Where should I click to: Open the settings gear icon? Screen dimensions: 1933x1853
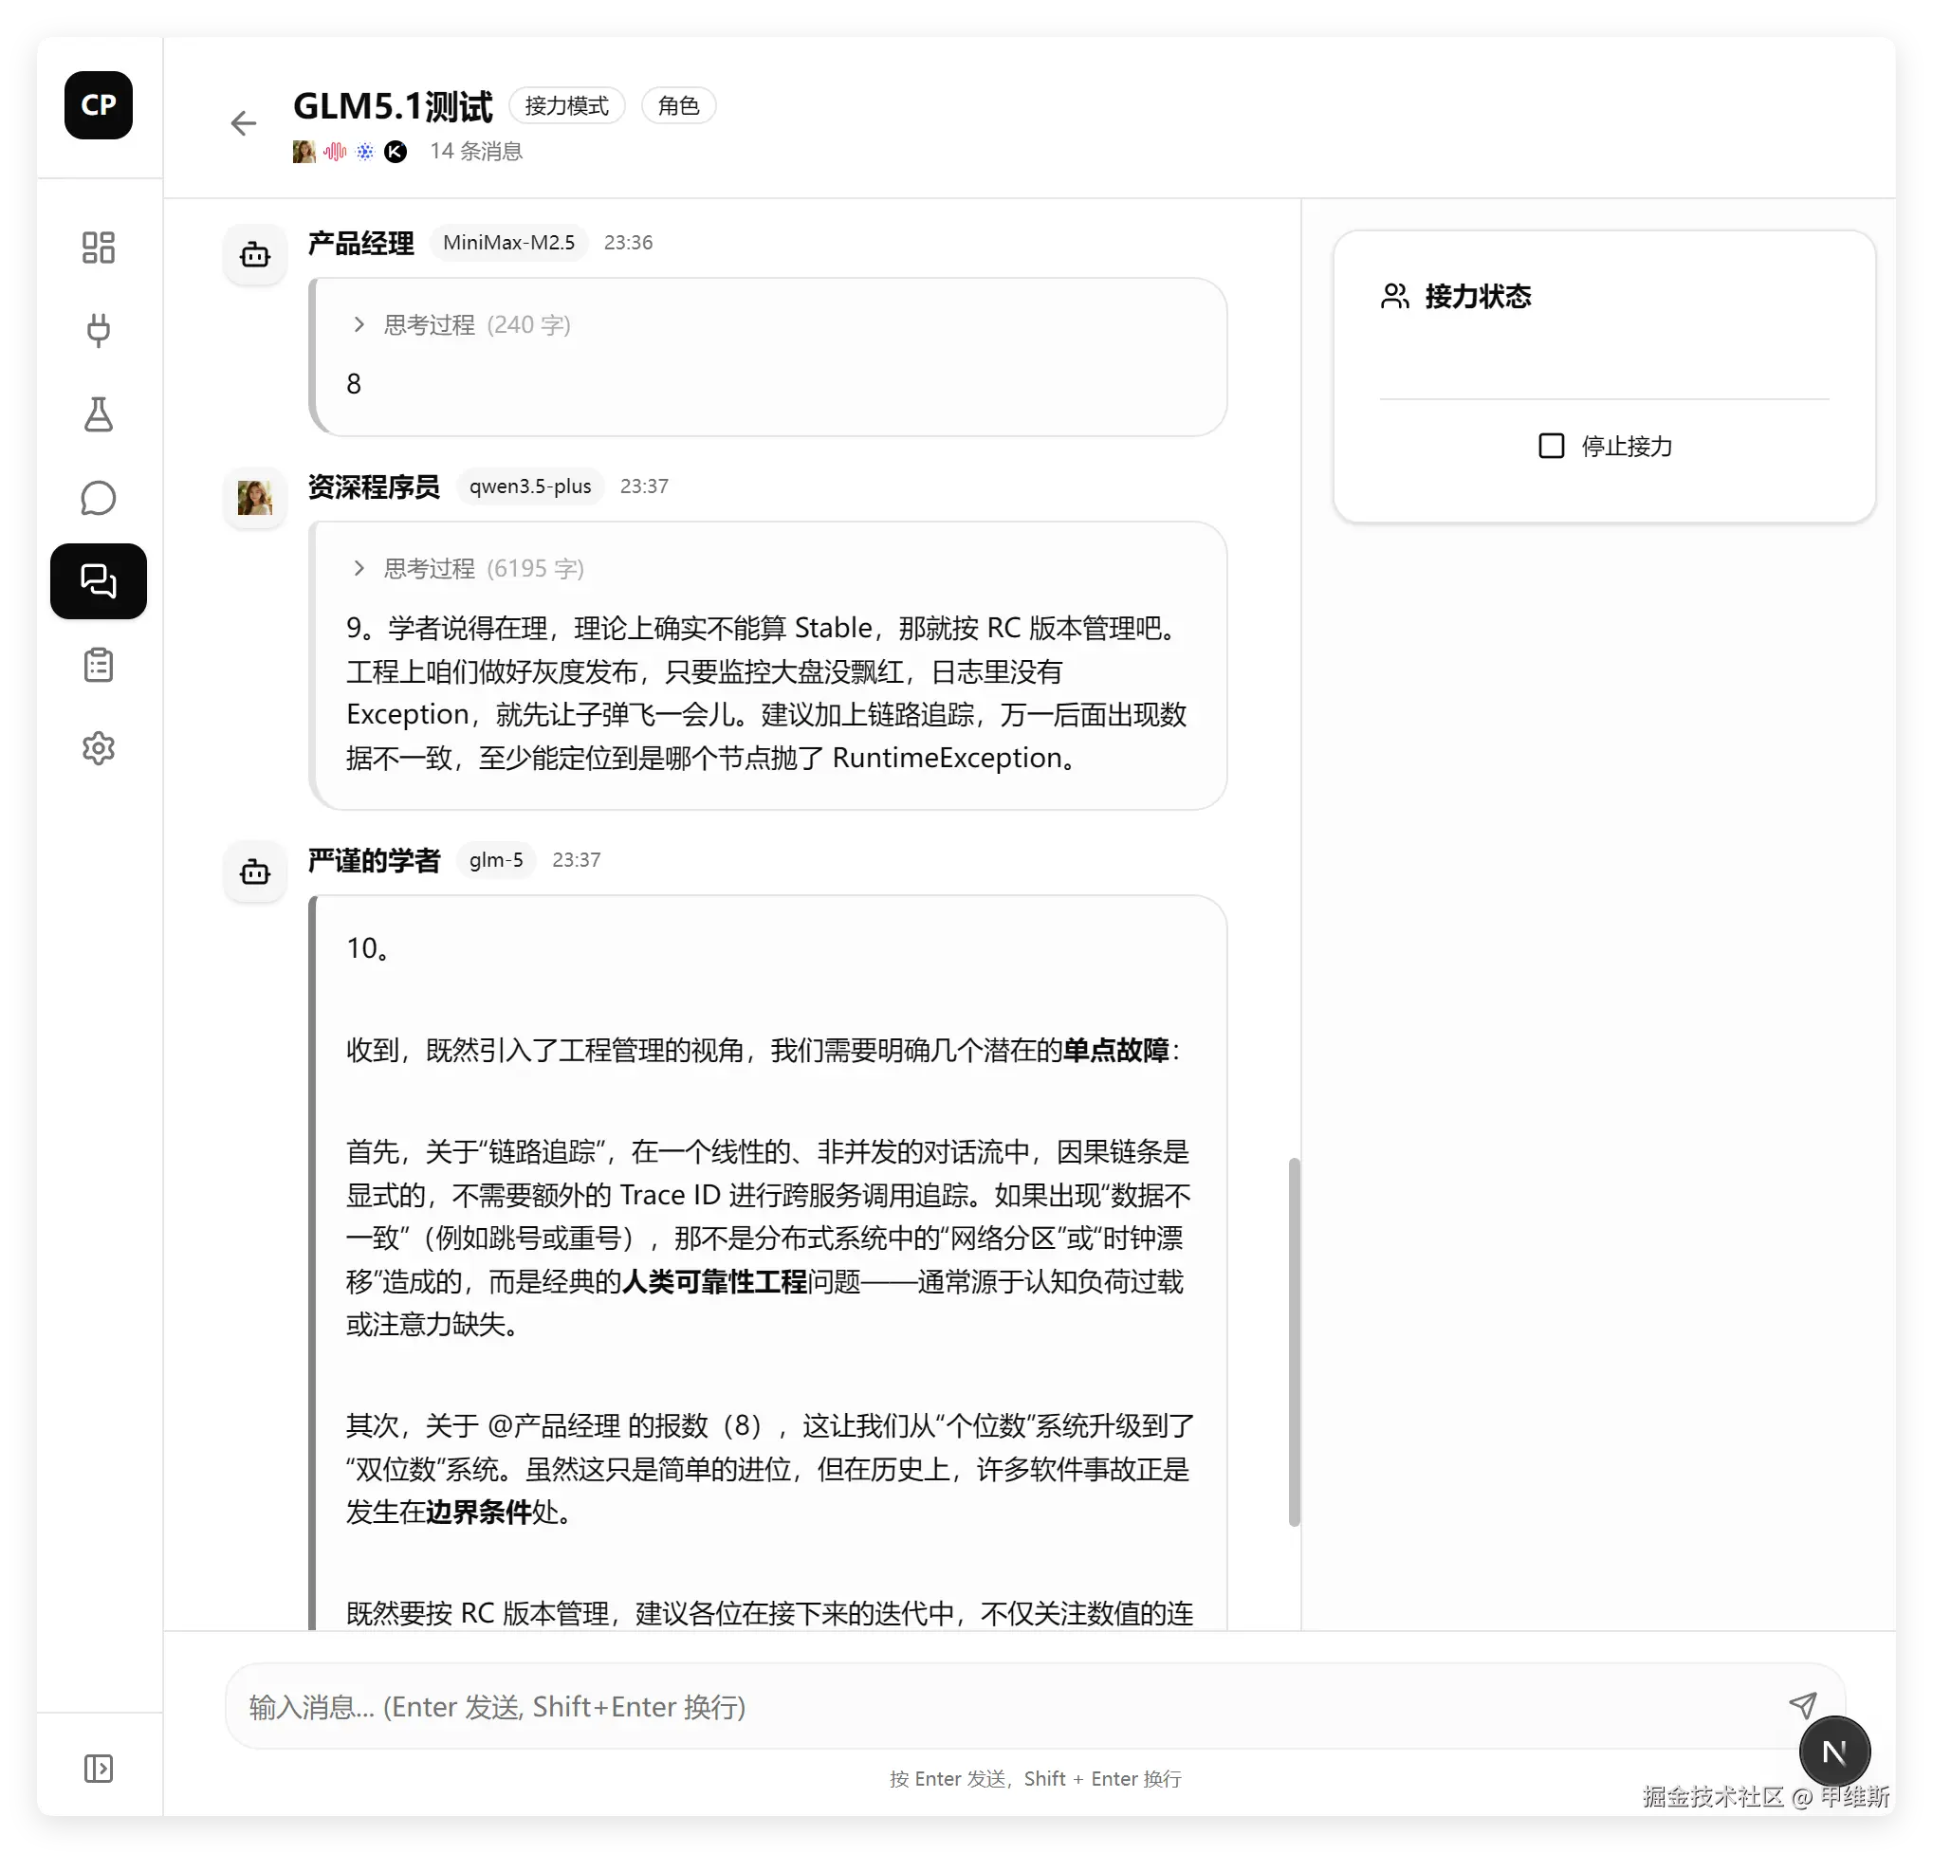98,748
